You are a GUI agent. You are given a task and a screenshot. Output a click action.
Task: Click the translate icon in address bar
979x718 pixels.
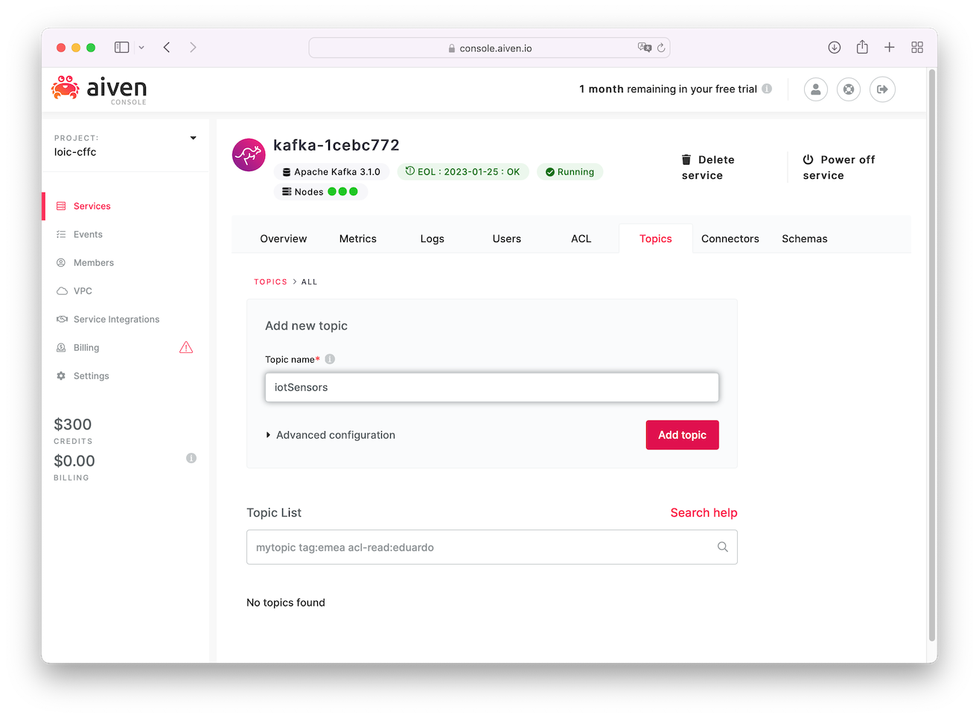[645, 48]
